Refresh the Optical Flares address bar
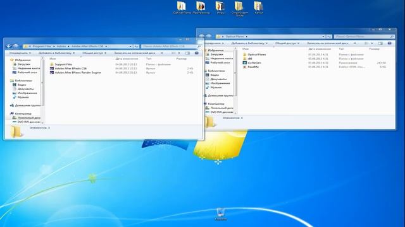The image size is (405, 227). pos(329,37)
